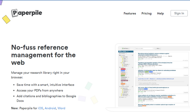The image size is (190, 112).
Task: Click the yellow paper icon near logo
Action: (6, 19)
